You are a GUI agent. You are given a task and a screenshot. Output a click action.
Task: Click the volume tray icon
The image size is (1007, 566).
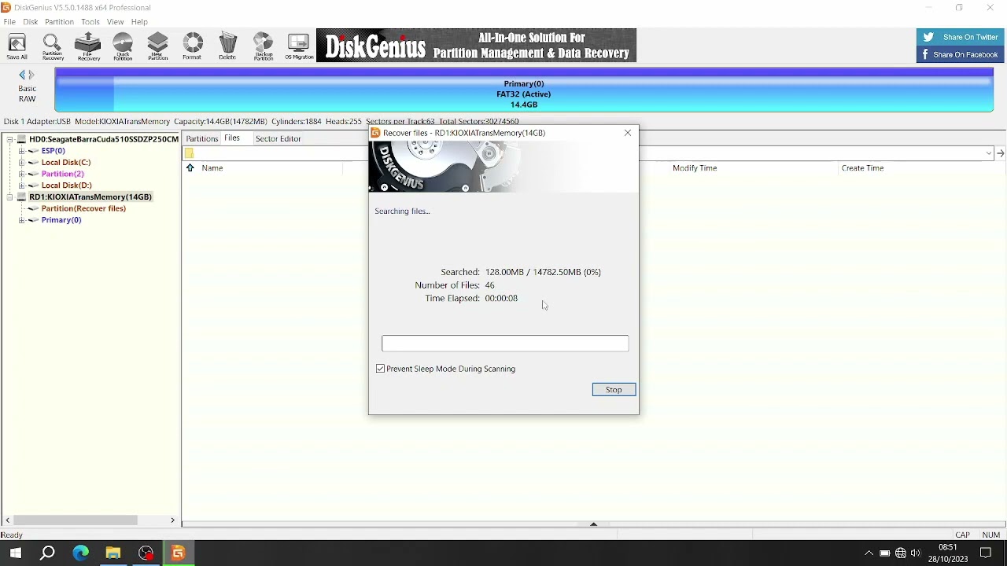916,553
